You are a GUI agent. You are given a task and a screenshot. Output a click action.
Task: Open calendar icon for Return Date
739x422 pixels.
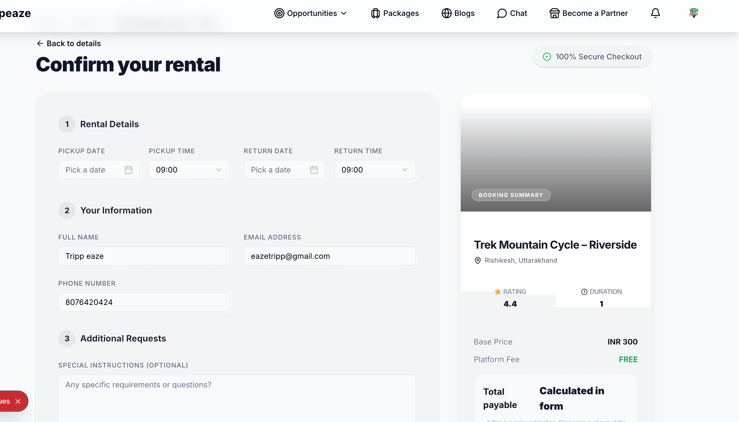[314, 170]
